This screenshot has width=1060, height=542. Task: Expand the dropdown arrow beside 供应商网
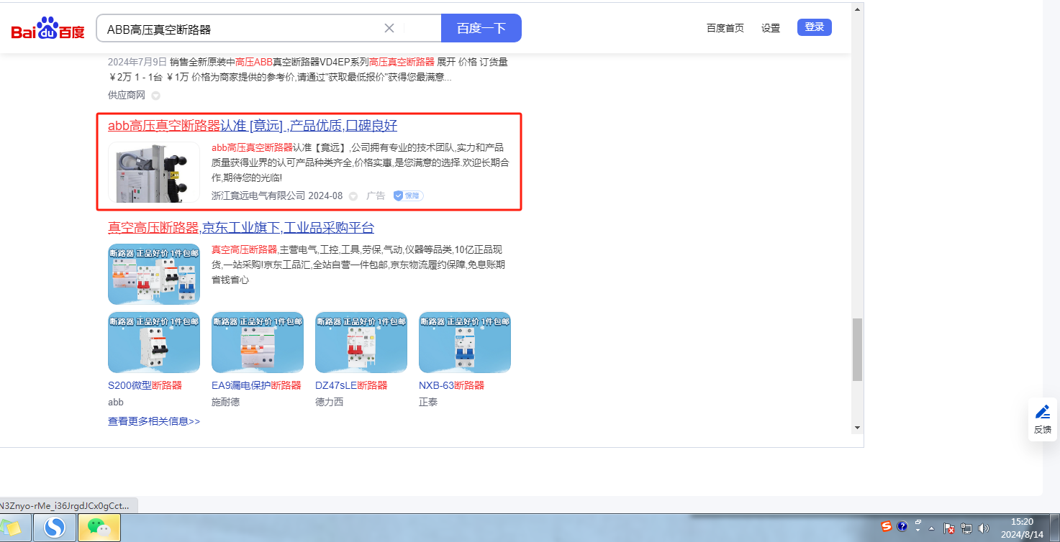155,96
